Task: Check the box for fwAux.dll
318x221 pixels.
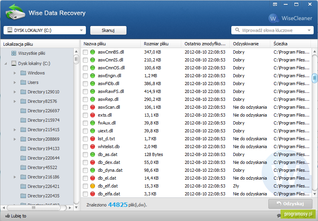Action: coord(86,123)
